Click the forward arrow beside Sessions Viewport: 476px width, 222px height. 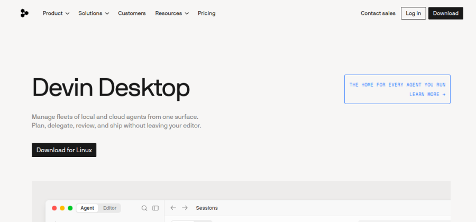tap(185, 208)
